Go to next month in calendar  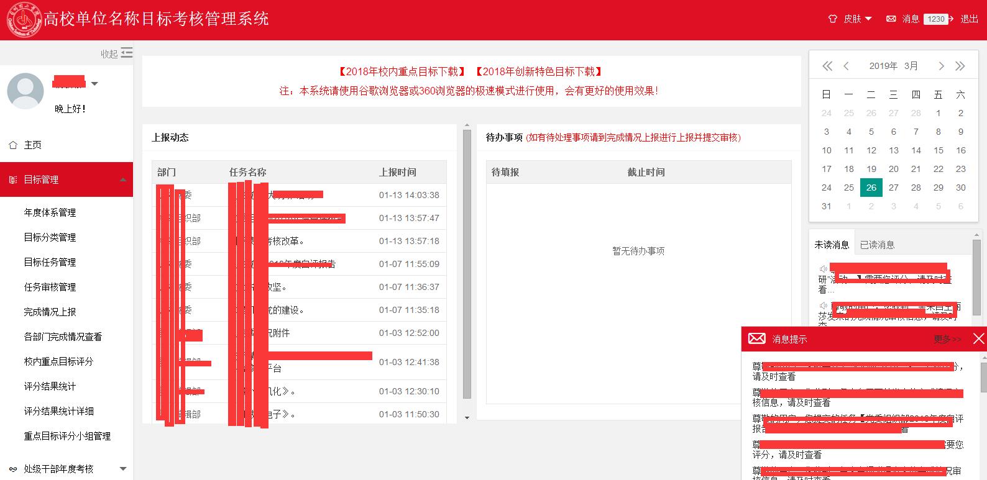click(941, 66)
